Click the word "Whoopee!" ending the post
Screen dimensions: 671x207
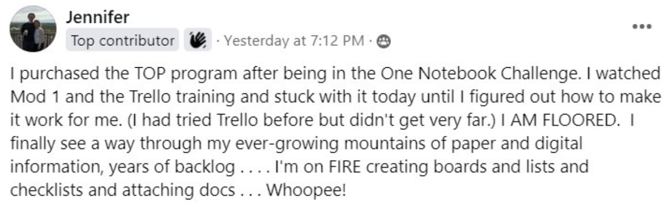[305, 190]
